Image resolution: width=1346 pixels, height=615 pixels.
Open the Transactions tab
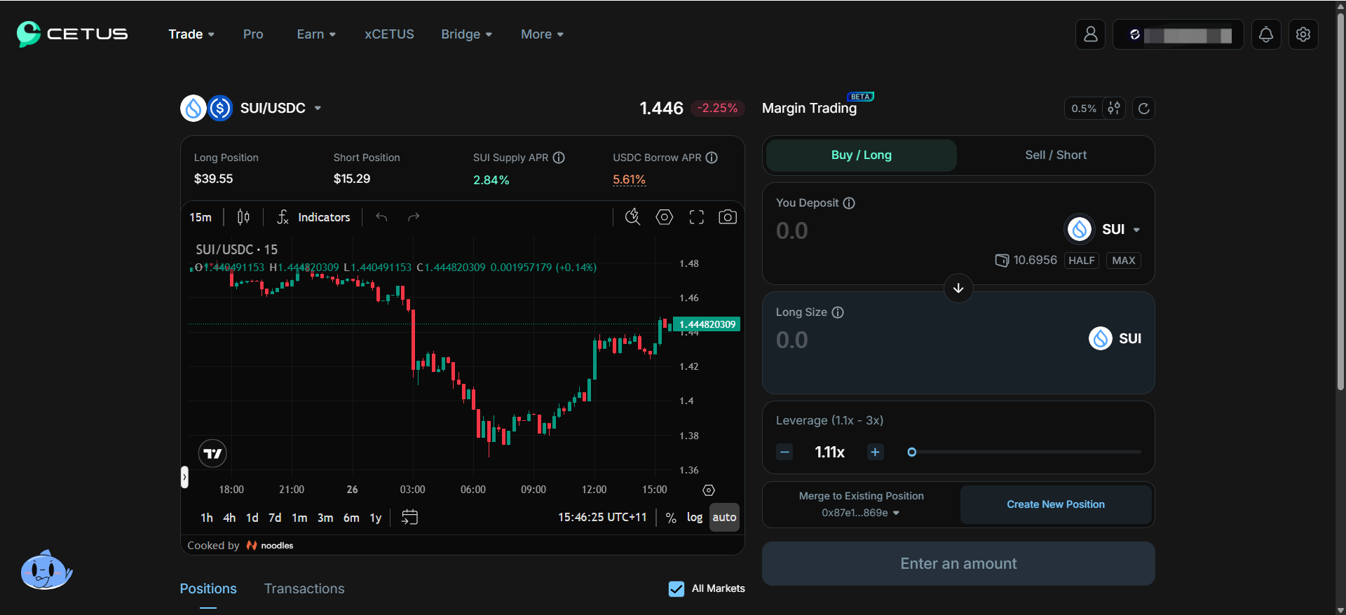click(304, 589)
